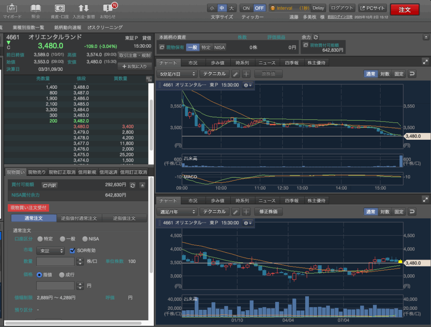Switch to the 現物売り tab
Image resolution: width=431 pixels, height=327 pixels.
[x=37, y=172]
